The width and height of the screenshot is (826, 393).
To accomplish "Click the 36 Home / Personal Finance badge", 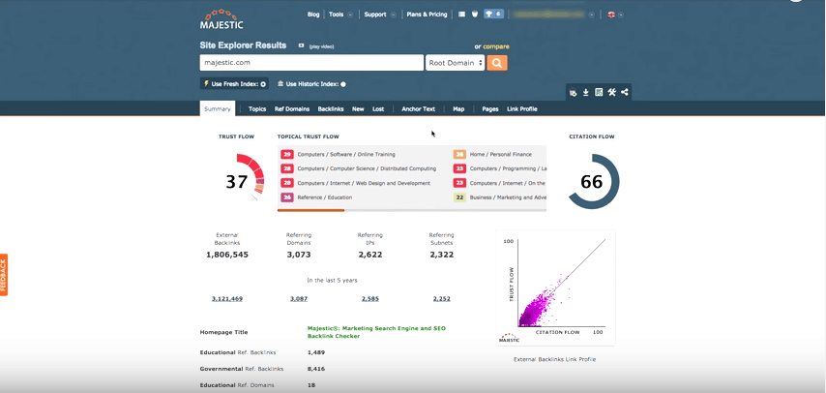I will click(459, 155).
